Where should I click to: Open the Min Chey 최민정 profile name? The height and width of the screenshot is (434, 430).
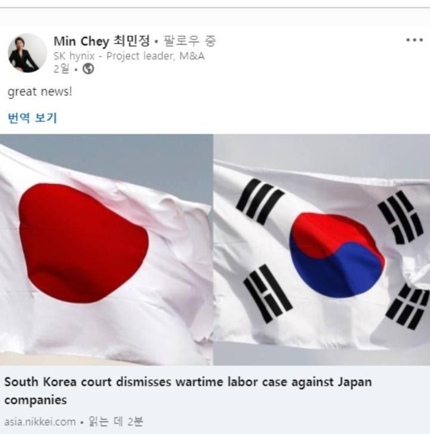click(102, 41)
